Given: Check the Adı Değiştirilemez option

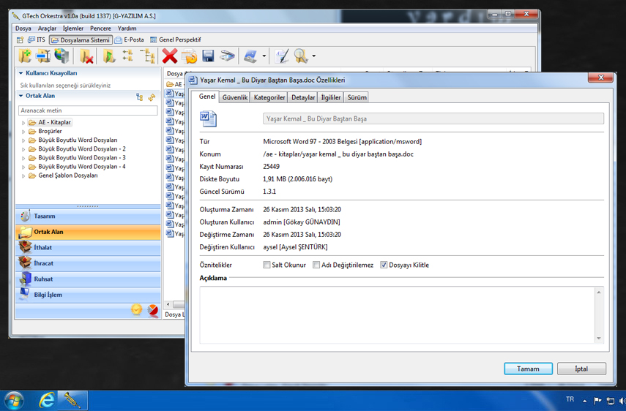Looking at the screenshot, I should pyautogui.click(x=316, y=265).
